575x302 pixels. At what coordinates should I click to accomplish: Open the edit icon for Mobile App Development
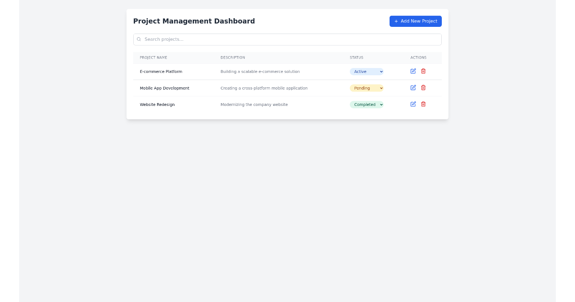(x=413, y=88)
